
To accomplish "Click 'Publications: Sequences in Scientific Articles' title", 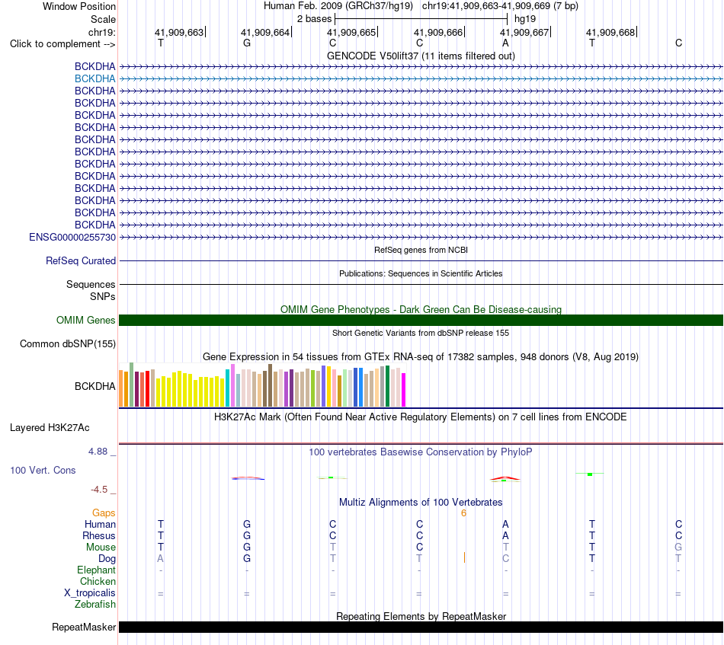I will click(421, 273).
